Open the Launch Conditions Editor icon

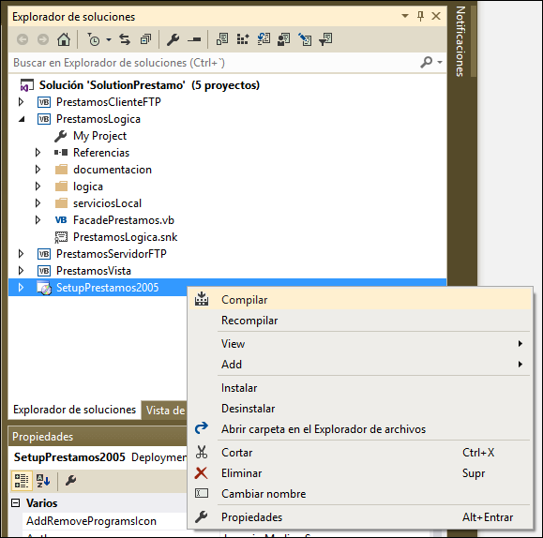325,39
